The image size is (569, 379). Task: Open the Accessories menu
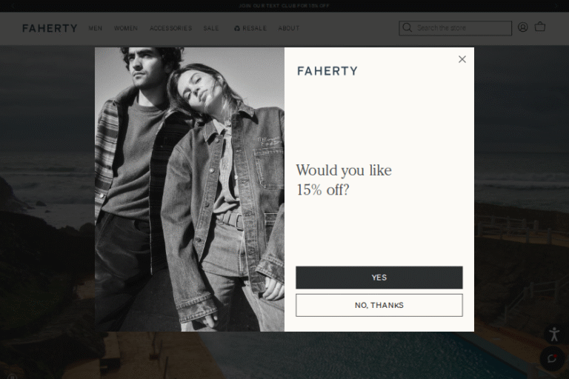tap(170, 28)
